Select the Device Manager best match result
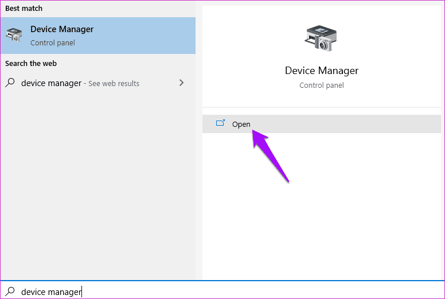445x299 pixels. [x=98, y=36]
